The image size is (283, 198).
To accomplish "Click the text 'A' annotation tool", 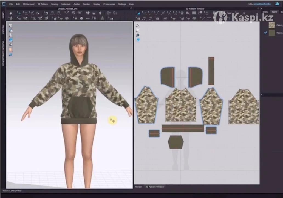I will 244,13.
